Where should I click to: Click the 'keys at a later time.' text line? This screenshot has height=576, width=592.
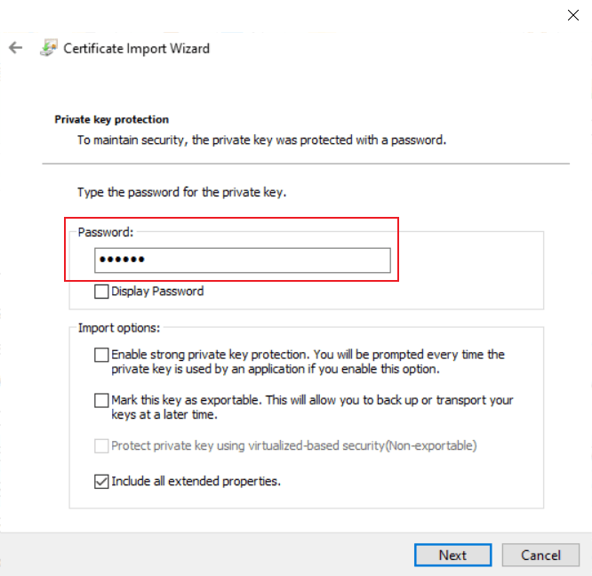click(165, 414)
